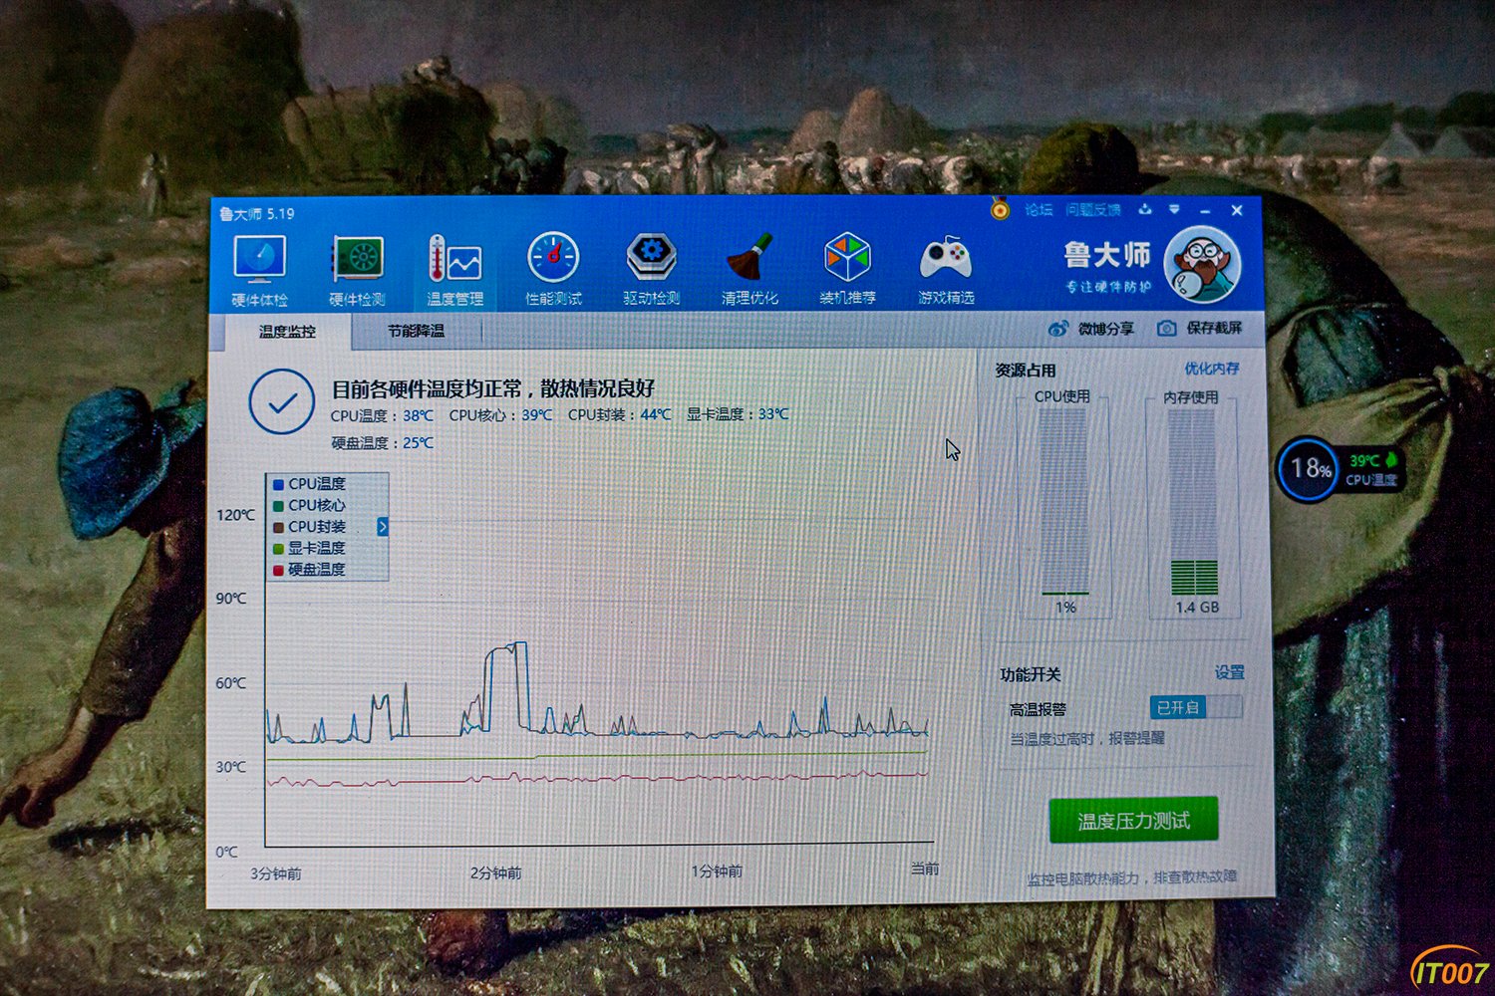
Task: Start the 温度压力测试 stress test
Action: tap(1133, 821)
